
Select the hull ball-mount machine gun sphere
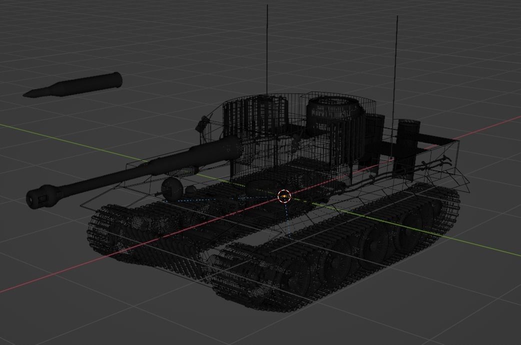(x=172, y=188)
